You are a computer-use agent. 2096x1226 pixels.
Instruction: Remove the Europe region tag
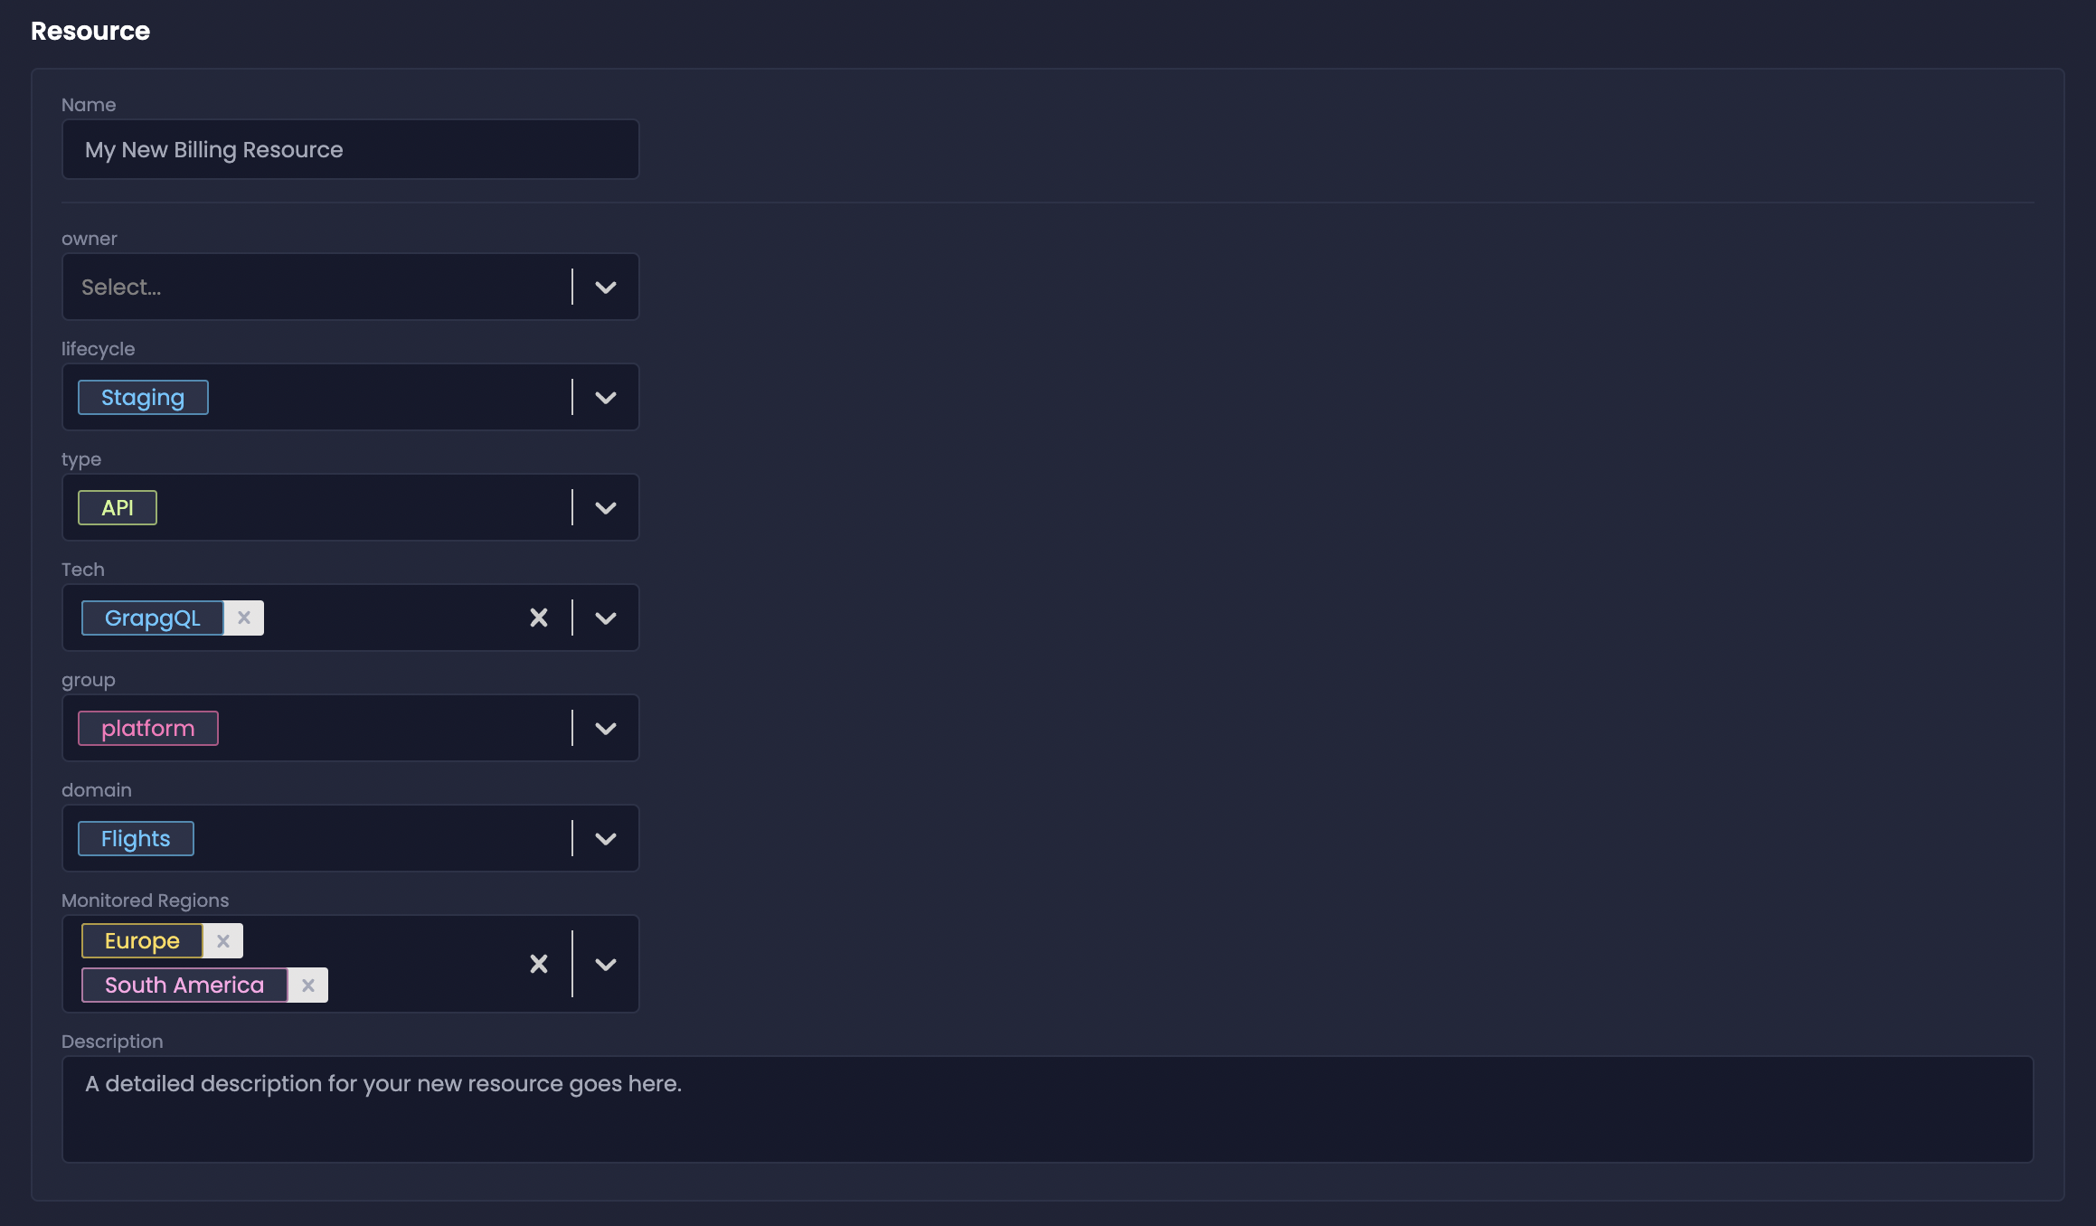pos(223,940)
